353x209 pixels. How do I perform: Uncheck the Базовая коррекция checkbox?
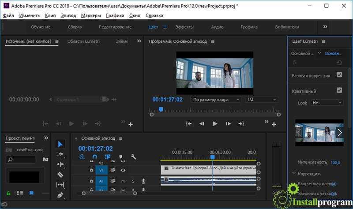click(339, 75)
